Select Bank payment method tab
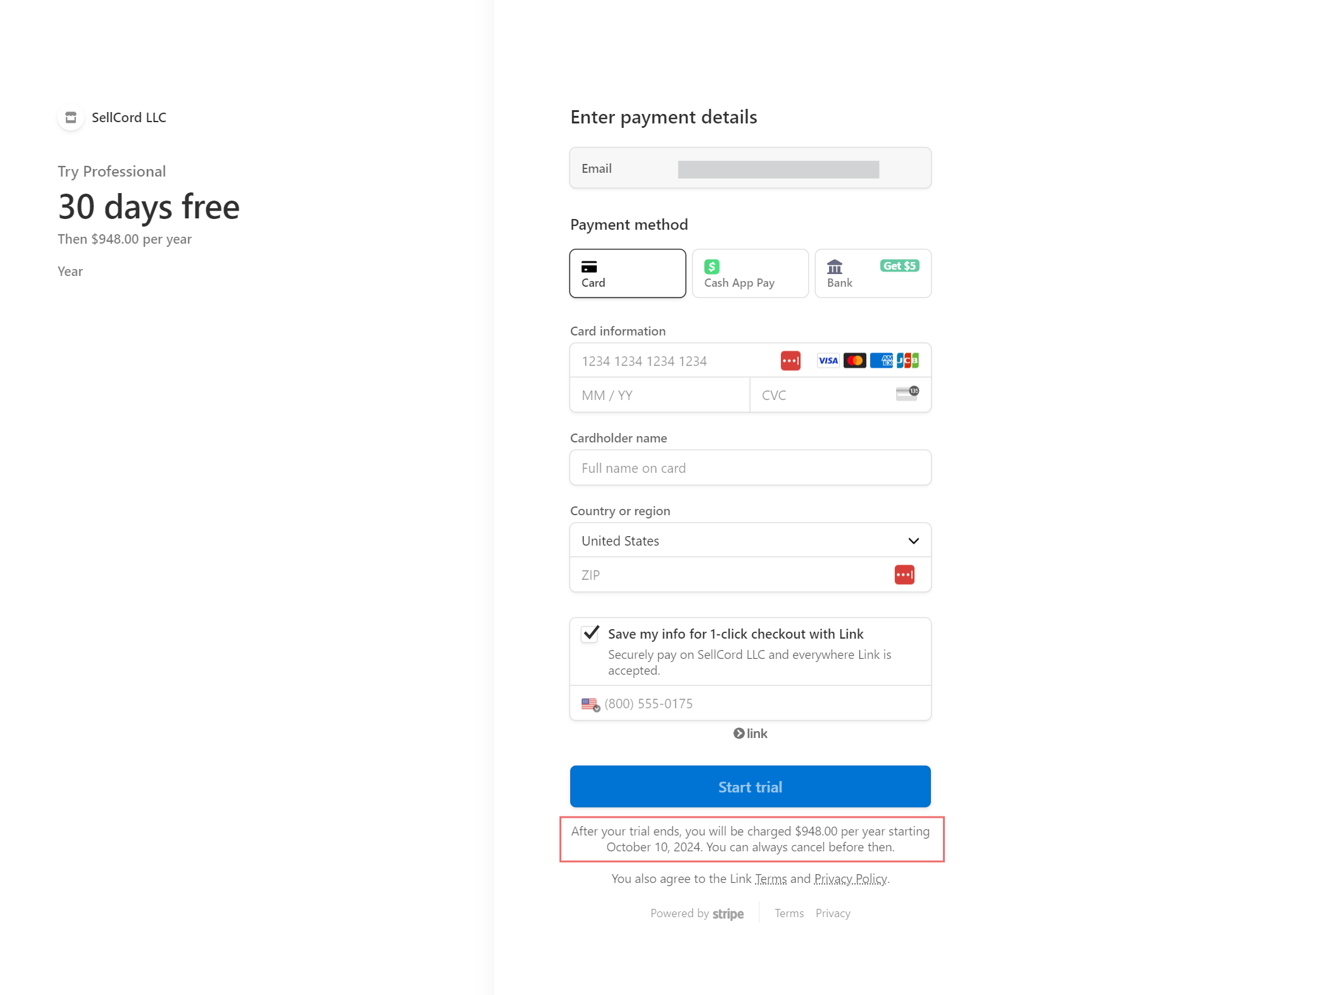 pyautogui.click(x=872, y=273)
